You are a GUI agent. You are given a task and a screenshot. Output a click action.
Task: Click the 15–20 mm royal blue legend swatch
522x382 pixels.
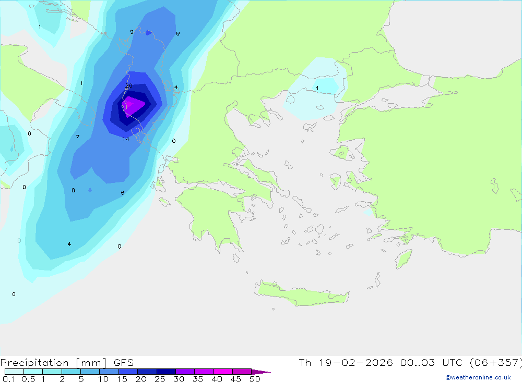[128, 372]
